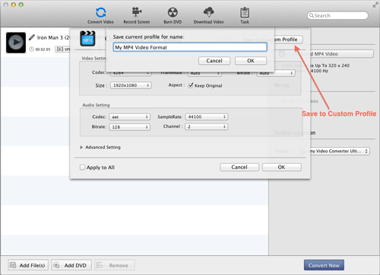
Task: Click the MP4 clapperboard format icon
Action: [87, 39]
